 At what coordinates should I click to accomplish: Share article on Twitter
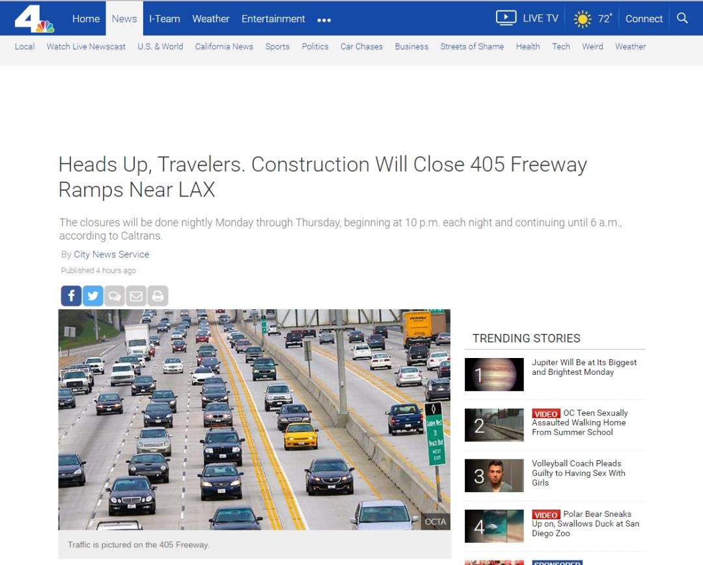[93, 296]
